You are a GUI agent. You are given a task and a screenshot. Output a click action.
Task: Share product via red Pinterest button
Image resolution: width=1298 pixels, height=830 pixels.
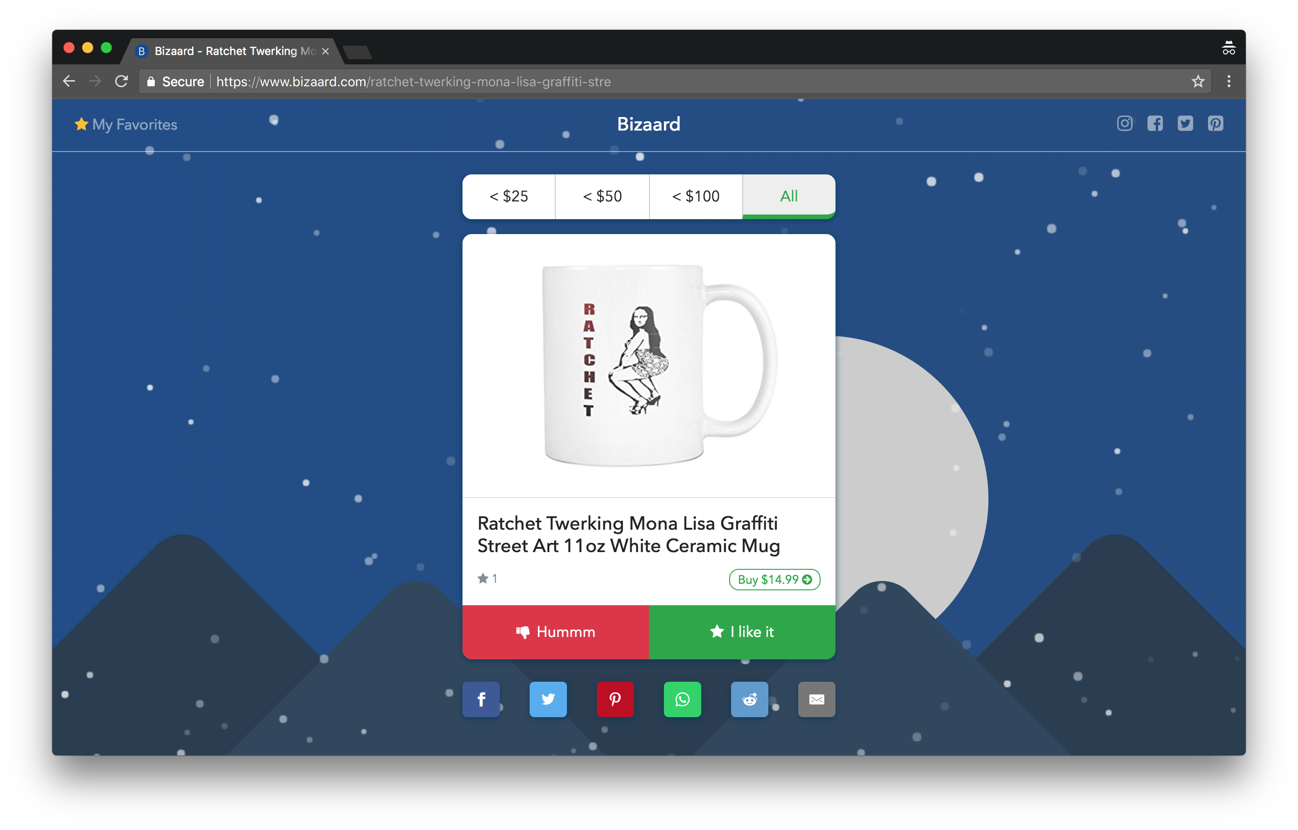point(615,699)
